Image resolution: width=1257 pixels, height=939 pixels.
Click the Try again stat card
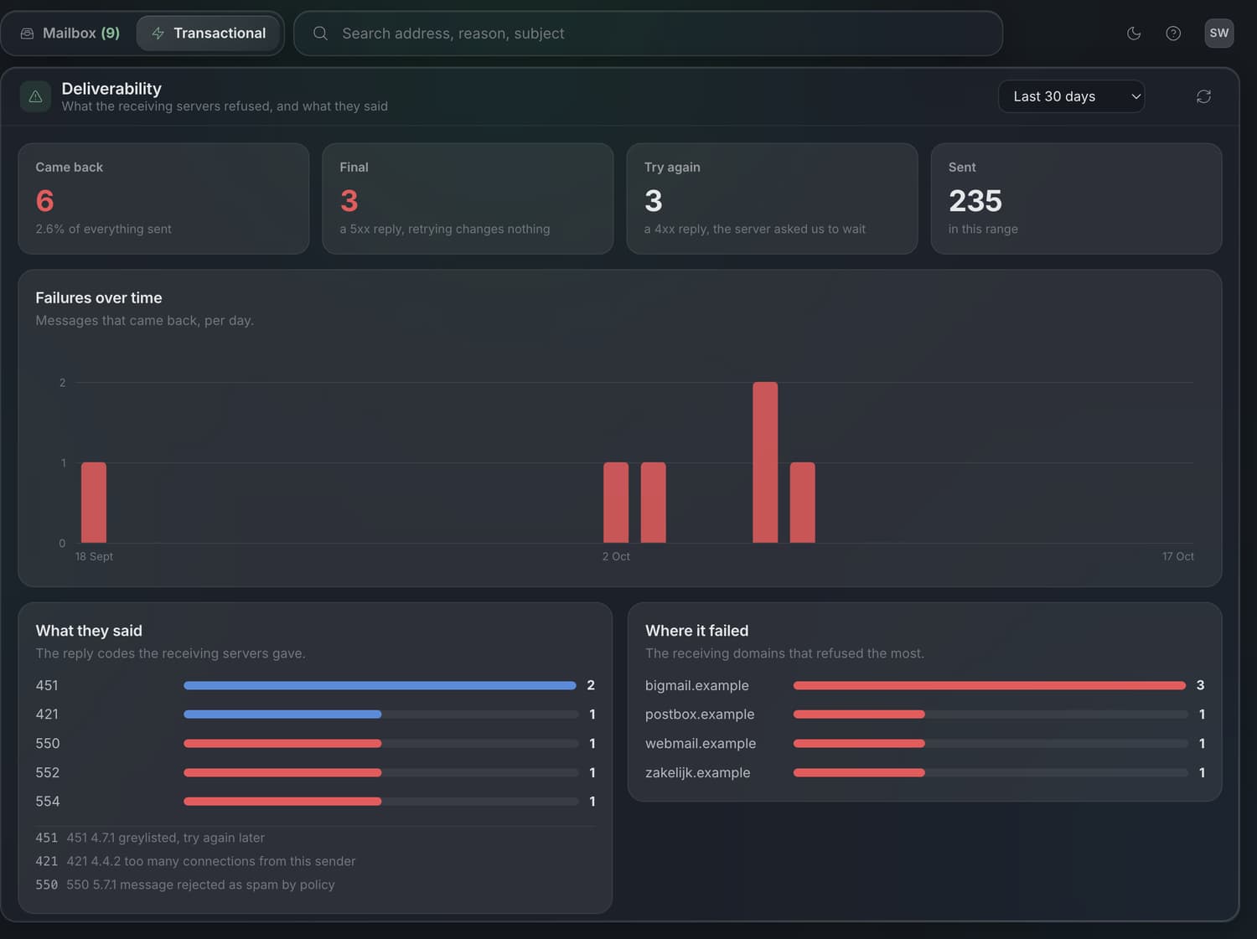coord(772,199)
